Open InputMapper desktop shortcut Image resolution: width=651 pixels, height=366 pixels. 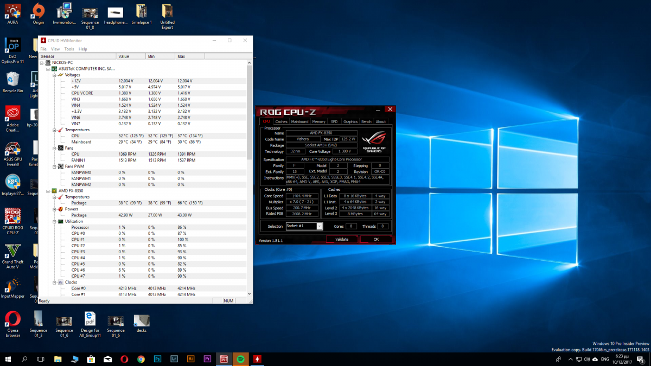pyautogui.click(x=12, y=288)
